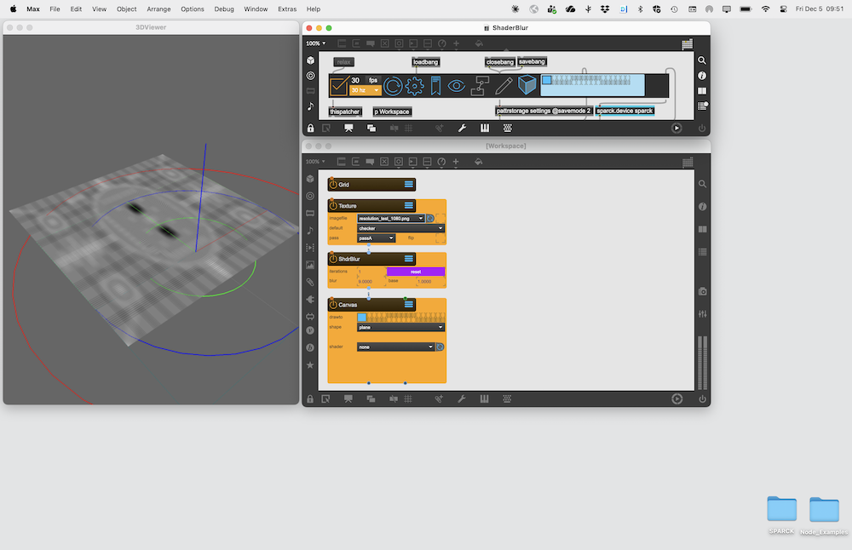Refresh the Texture imagefile list

click(x=430, y=219)
